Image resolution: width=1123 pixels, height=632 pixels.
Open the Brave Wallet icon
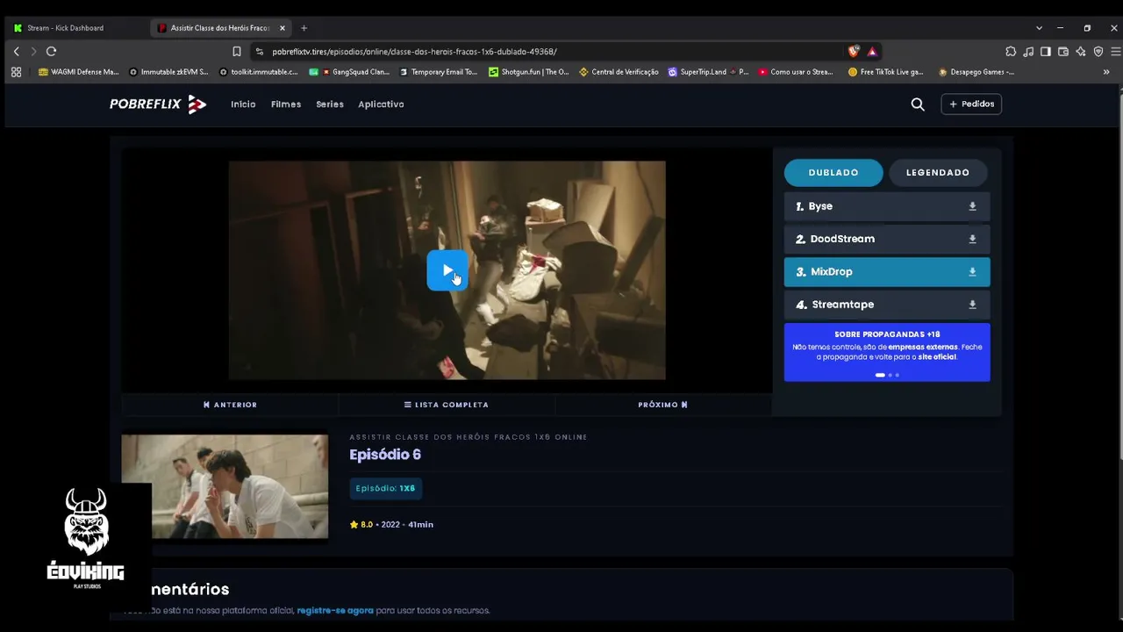click(x=1063, y=52)
